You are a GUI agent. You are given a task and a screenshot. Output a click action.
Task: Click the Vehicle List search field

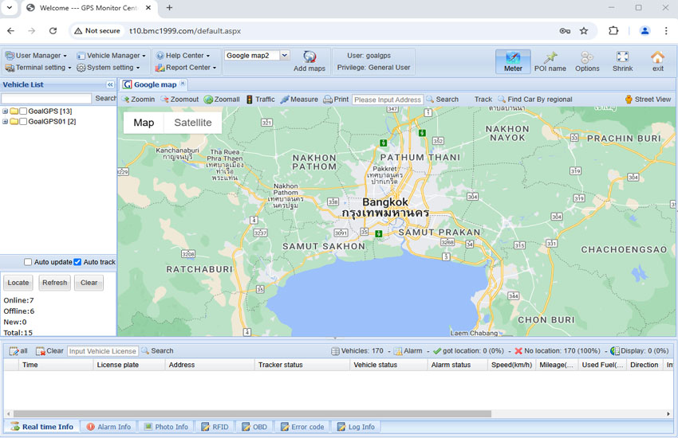pos(46,99)
